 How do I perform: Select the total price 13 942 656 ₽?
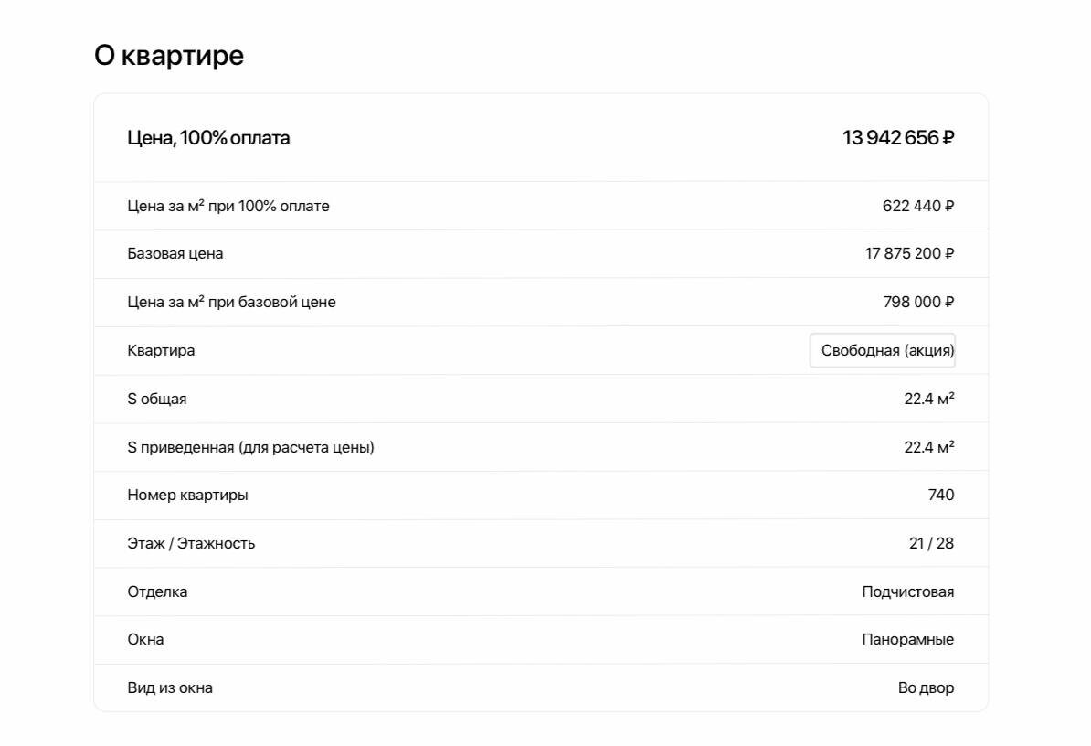point(898,138)
